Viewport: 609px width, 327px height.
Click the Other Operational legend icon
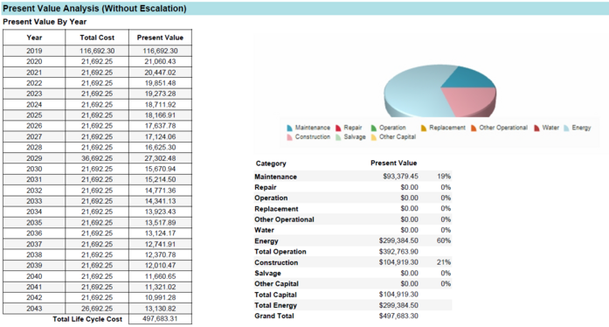(x=474, y=128)
